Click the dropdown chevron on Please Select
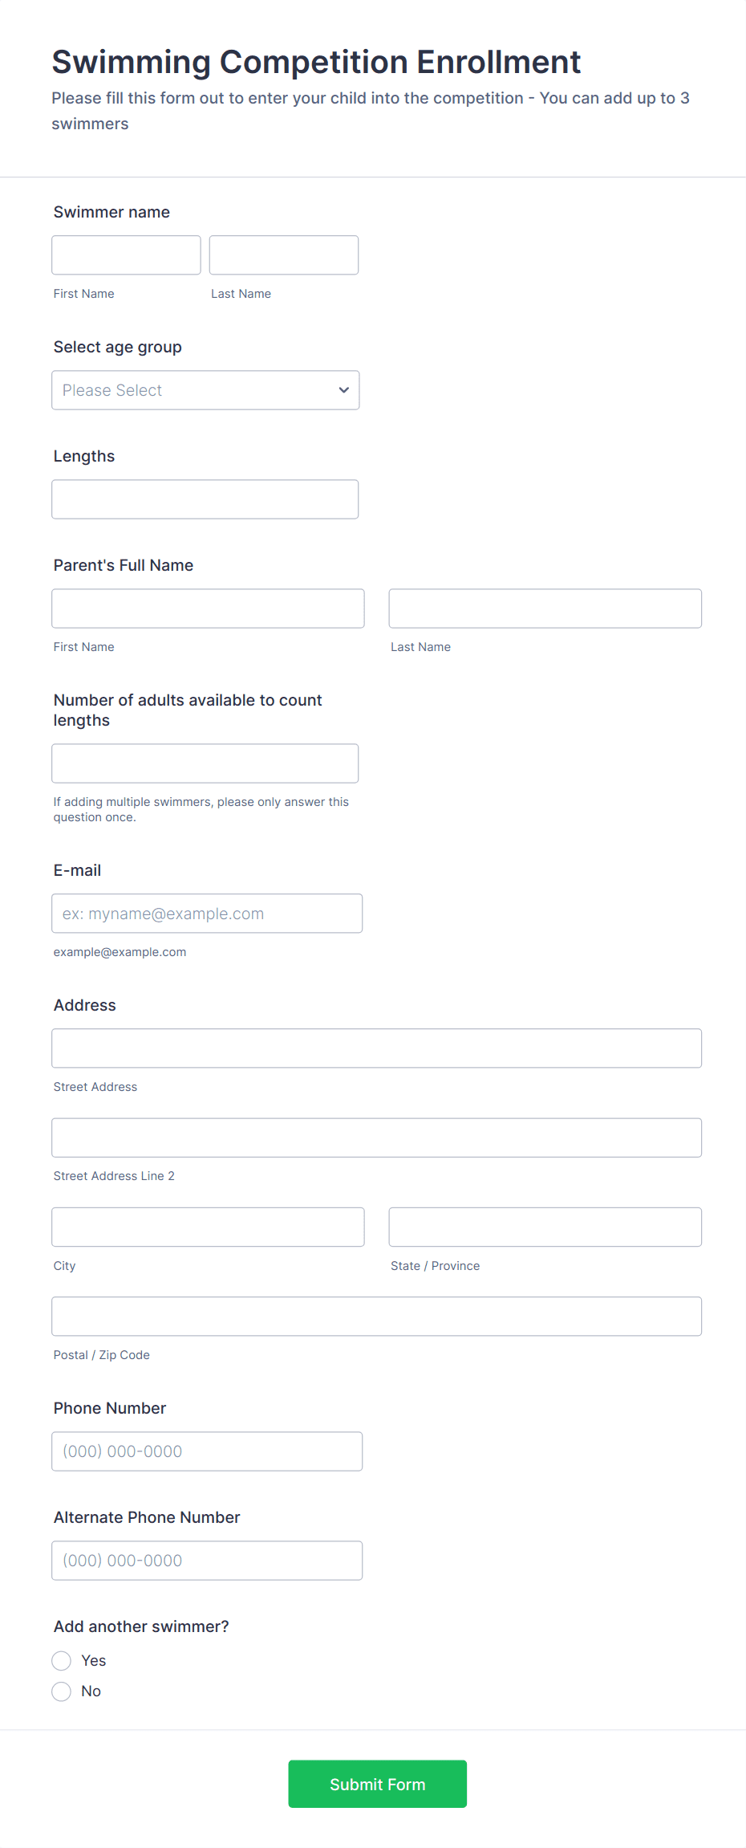Screen dimensions: 746x1848 point(343,389)
